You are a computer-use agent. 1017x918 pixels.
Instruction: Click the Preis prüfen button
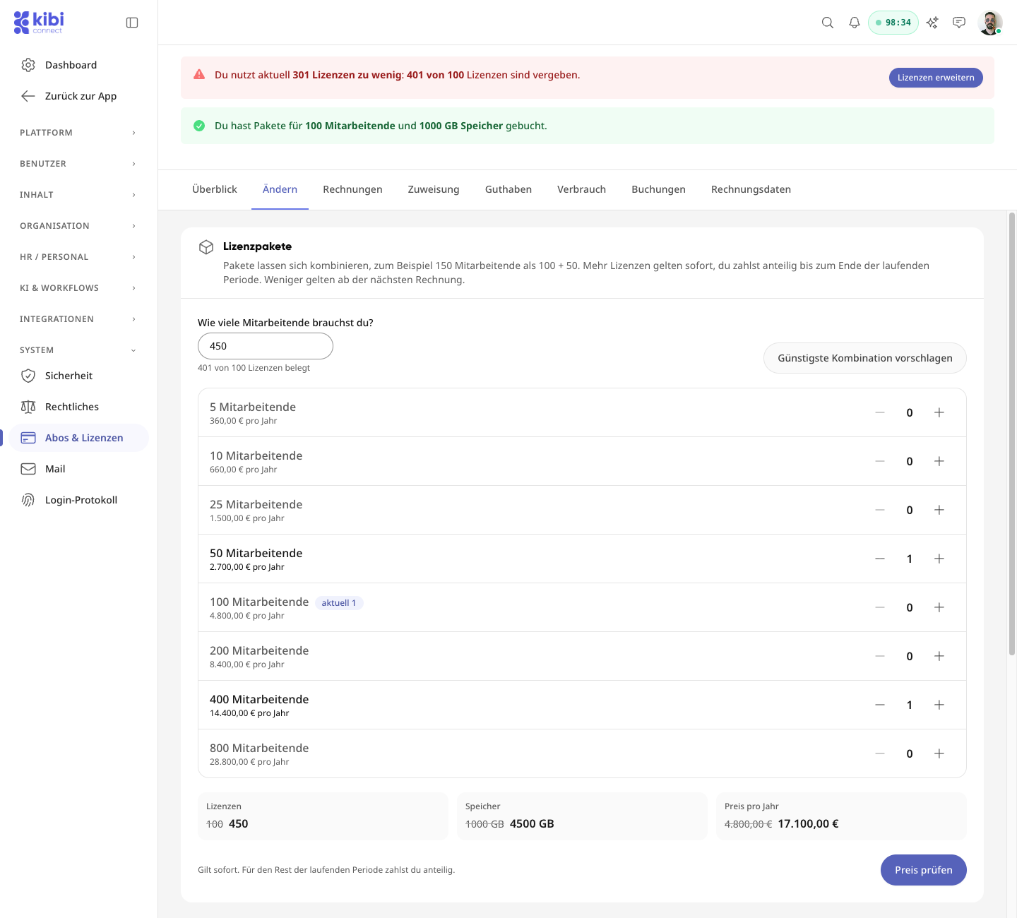click(924, 870)
